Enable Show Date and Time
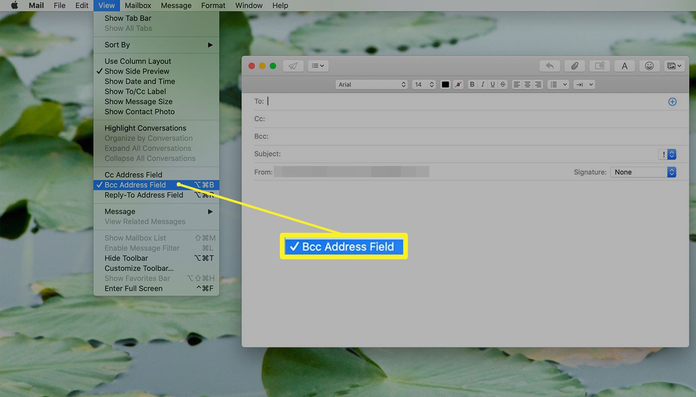Screen dimensions: 696x397 pos(156,82)
